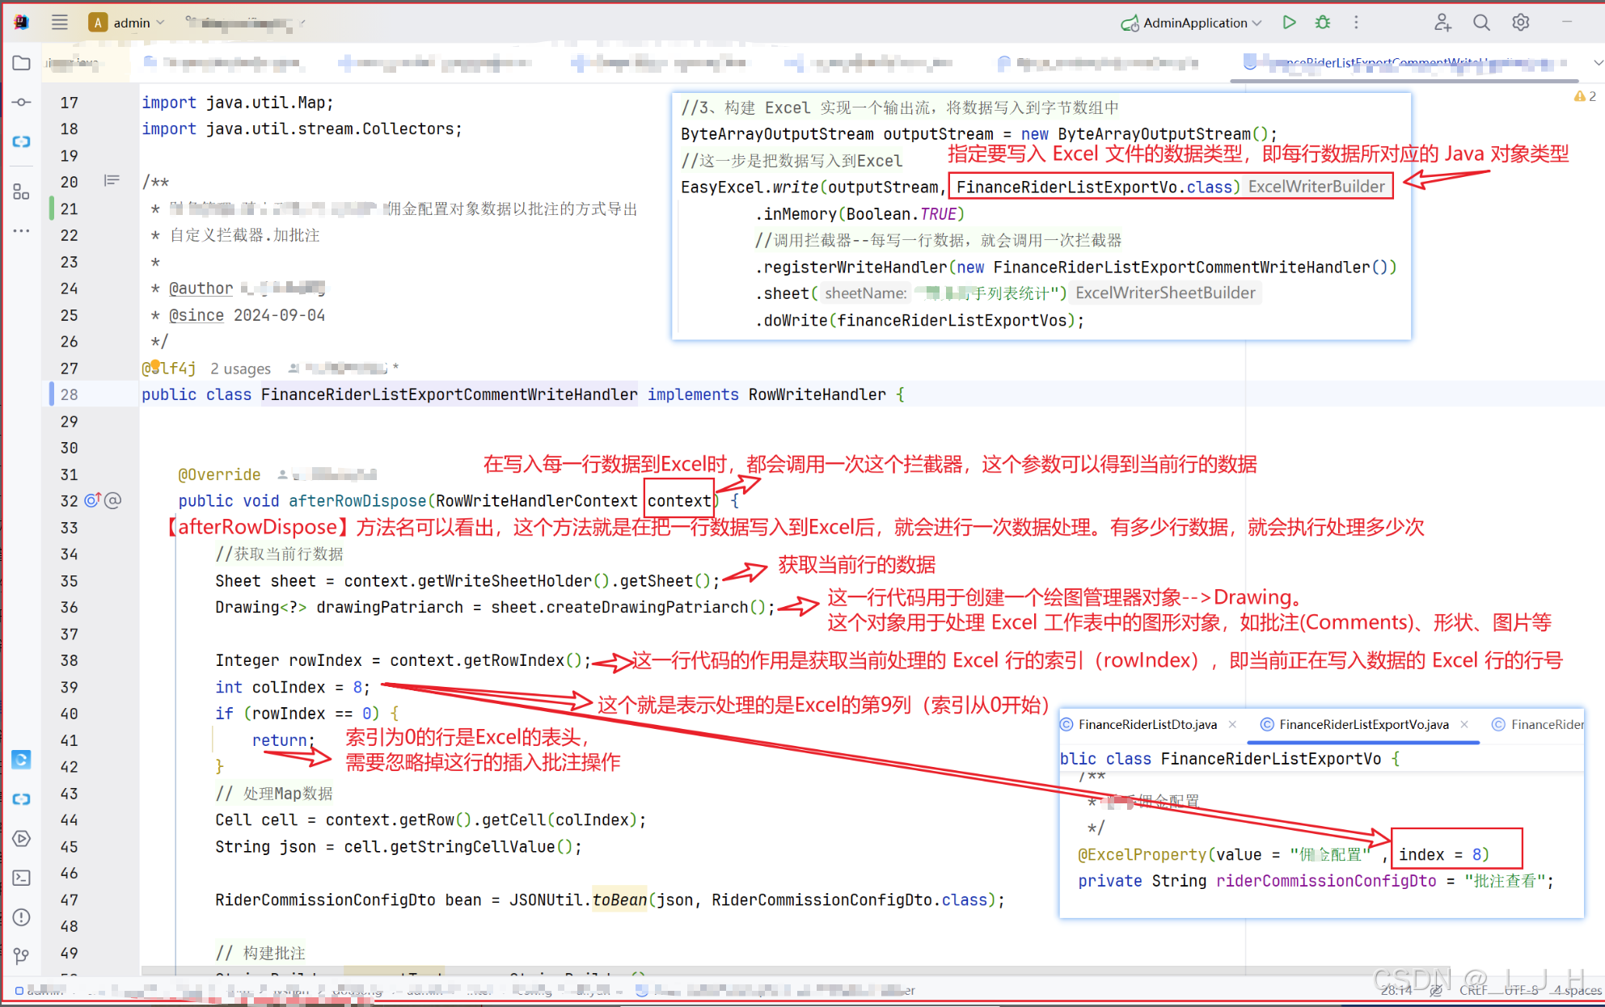Click the implements-method gutter icon on line 32

click(x=92, y=500)
